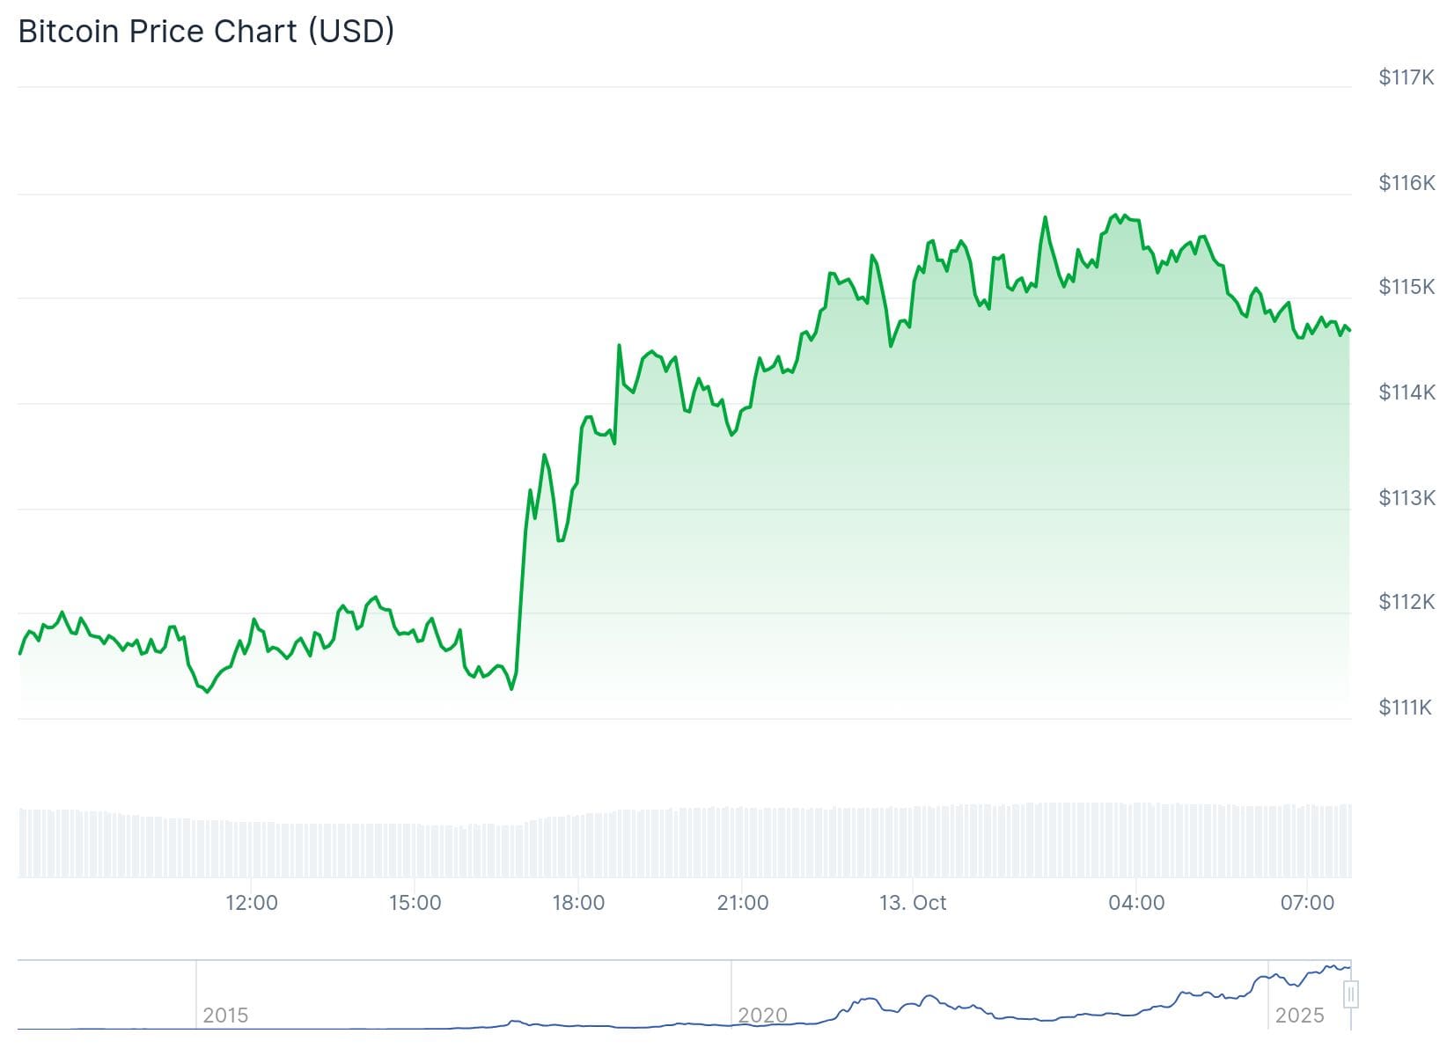1447x1056 pixels.
Task: Click the 18:00 time axis label
Action: click(578, 903)
